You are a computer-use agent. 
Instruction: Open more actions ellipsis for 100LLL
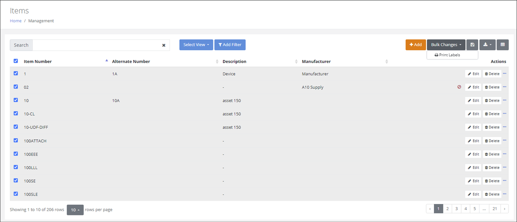504,167
